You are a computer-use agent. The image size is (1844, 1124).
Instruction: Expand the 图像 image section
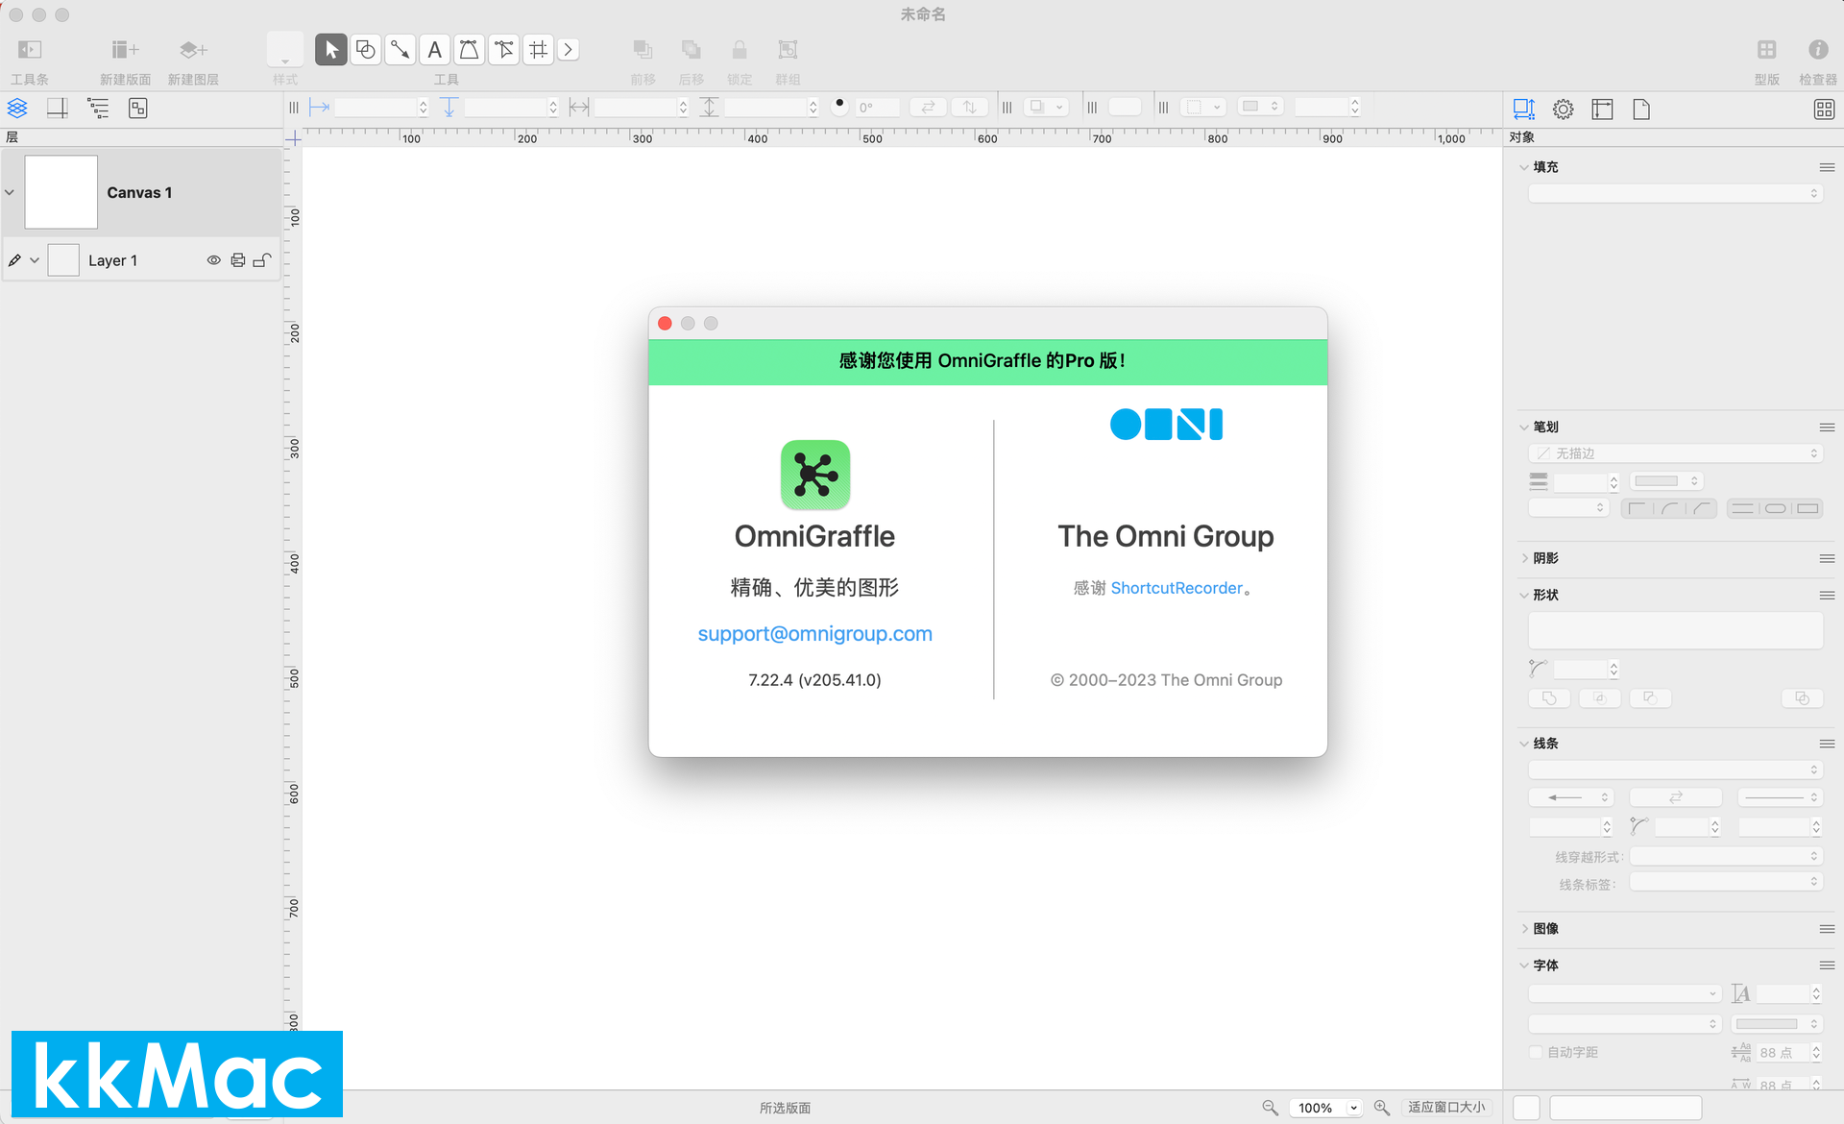1524,929
